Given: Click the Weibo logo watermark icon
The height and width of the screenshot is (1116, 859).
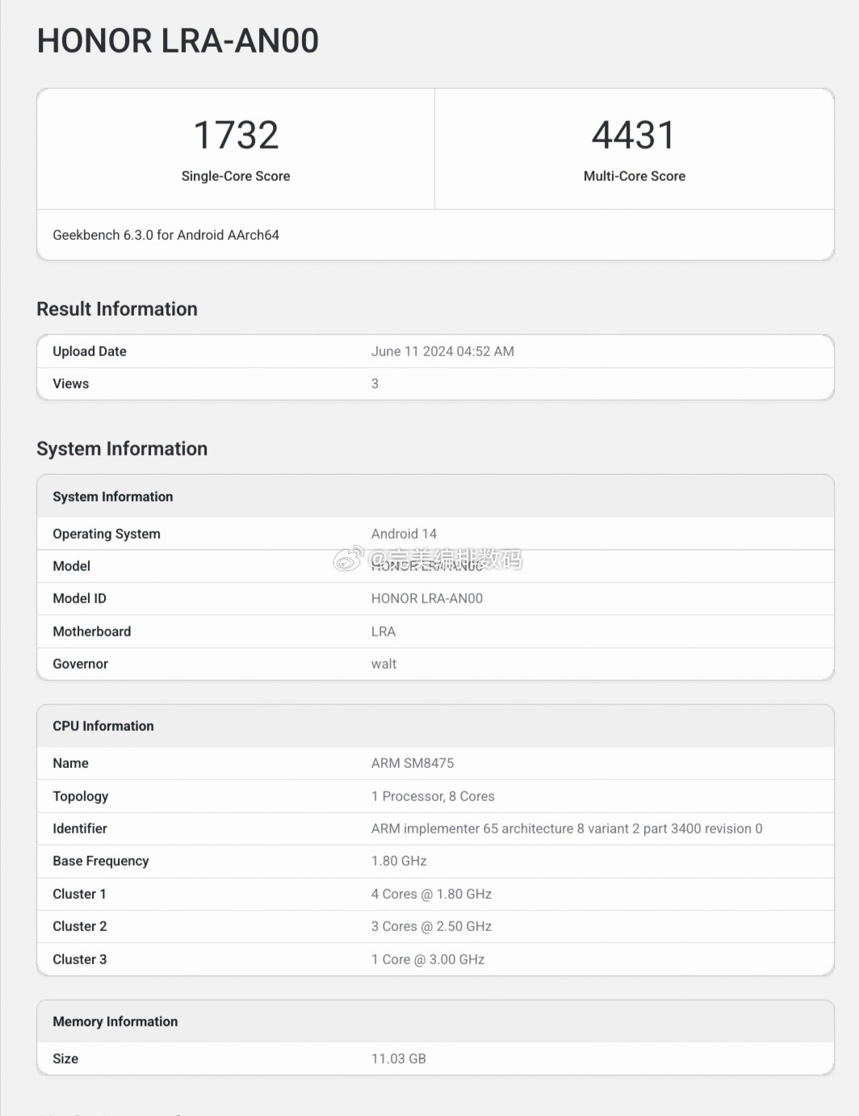Looking at the screenshot, I should pos(349,558).
